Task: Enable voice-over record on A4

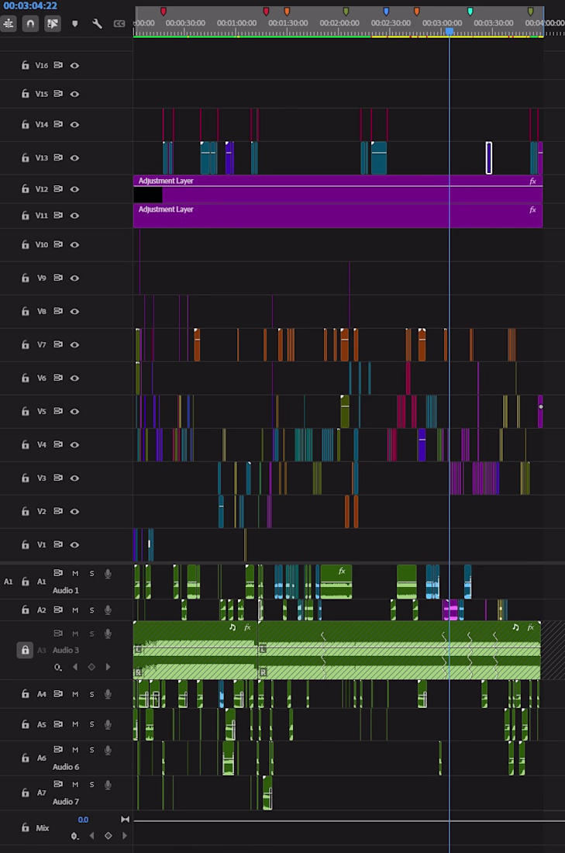Action: (x=108, y=694)
